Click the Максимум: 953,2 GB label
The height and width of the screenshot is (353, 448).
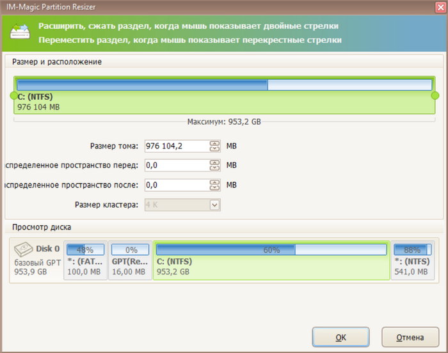(x=224, y=122)
